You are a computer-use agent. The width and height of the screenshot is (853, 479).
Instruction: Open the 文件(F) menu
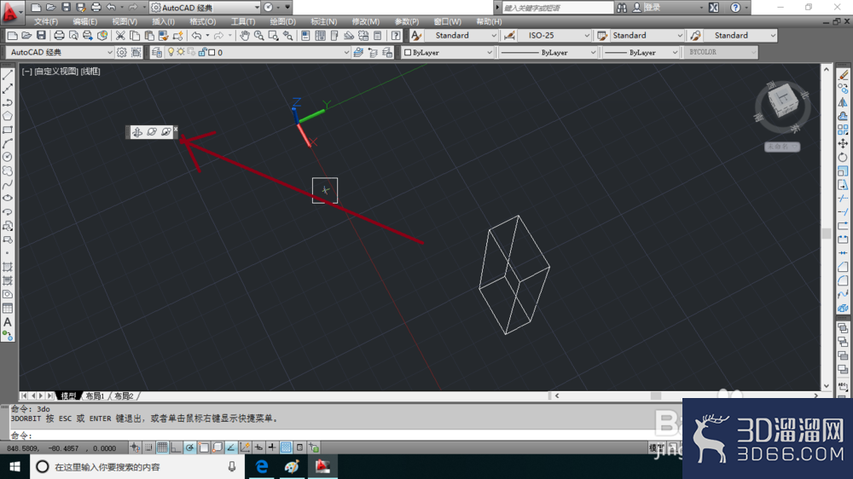coord(46,22)
